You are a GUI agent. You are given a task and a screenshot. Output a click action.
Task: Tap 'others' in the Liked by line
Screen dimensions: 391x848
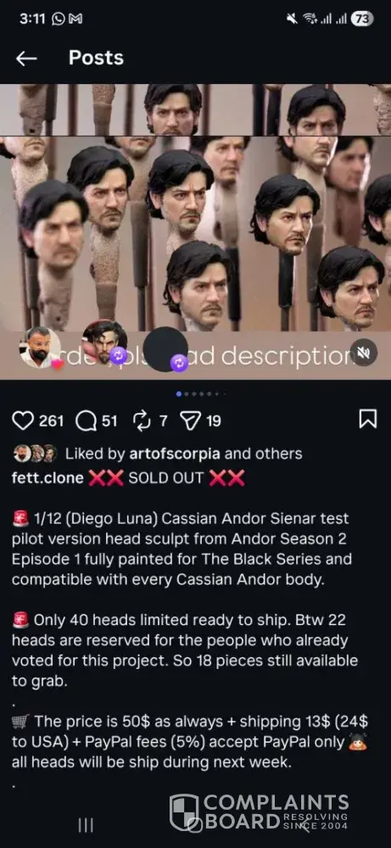pyautogui.click(x=284, y=454)
